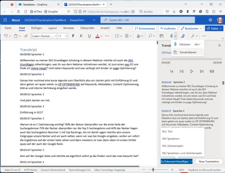This screenshot has width=225, height=173.
Task: Open the Word settings gear
Action: click(210, 20)
